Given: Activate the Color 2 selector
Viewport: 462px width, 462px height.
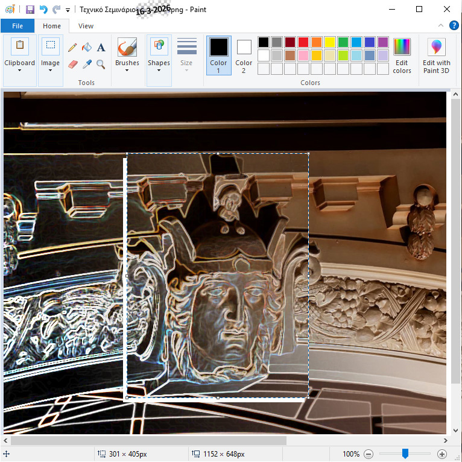Looking at the screenshot, I should click(x=244, y=55).
